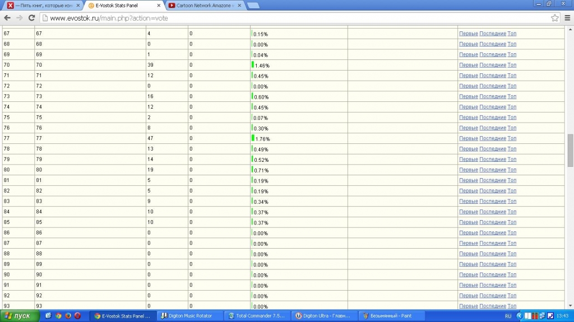This screenshot has width=574, height=322.
Task: Click Топ link in row 84
Action: (x=512, y=212)
